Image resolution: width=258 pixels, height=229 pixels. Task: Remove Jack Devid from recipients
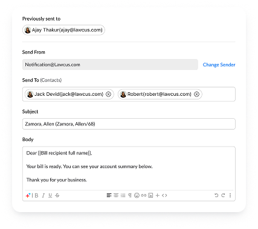(x=108, y=94)
